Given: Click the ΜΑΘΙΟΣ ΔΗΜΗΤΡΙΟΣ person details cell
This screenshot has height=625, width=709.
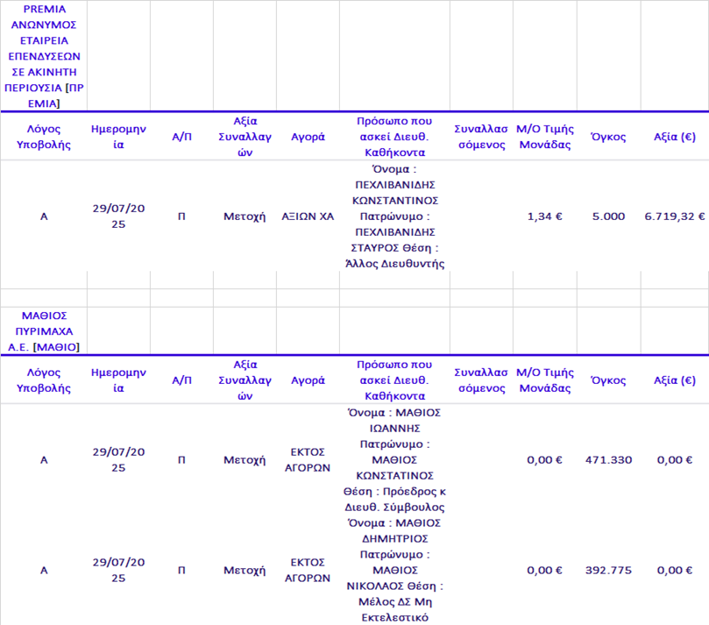Looking at the screenshot, I should [x=394, y=571].
